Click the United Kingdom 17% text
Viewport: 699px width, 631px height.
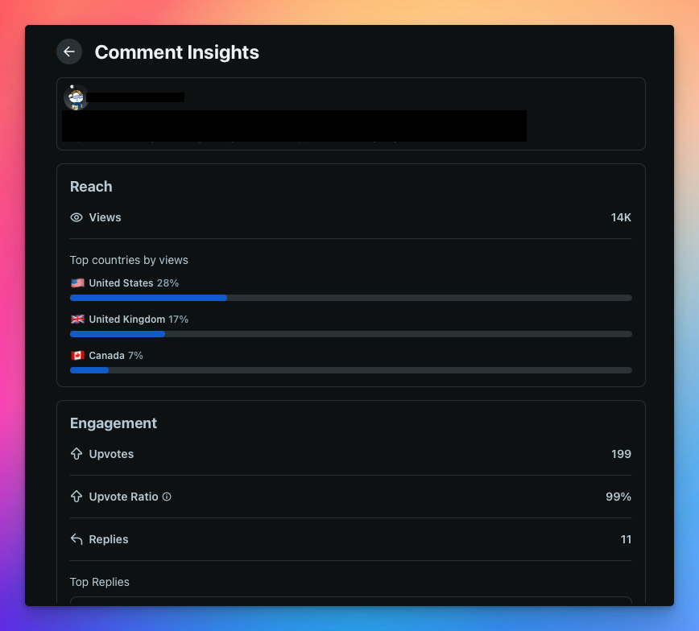(139, 319)
